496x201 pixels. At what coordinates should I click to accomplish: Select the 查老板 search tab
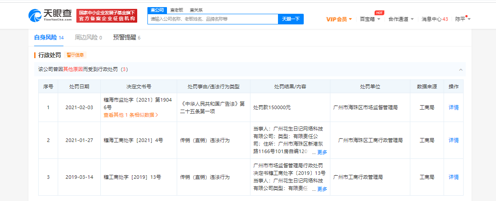click(x=177, y=10)
